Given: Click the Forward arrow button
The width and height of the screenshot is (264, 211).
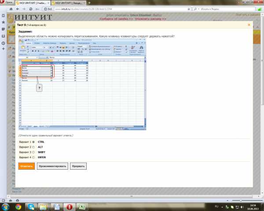Looking at the screenshot, I should pos(24,9).
